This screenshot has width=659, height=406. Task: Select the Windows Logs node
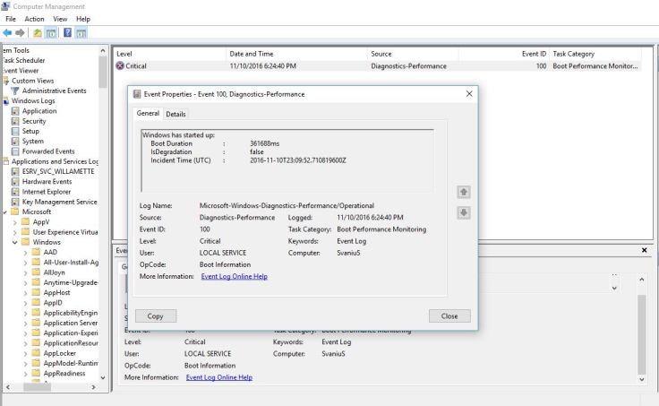(33, 101)
